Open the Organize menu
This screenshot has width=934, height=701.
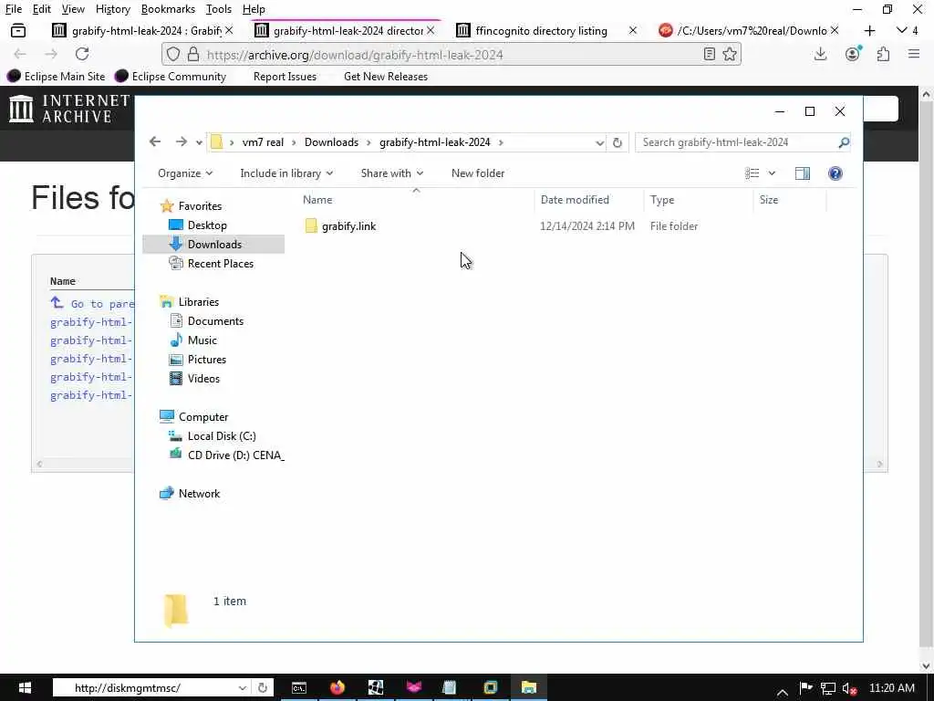[184, 173]
